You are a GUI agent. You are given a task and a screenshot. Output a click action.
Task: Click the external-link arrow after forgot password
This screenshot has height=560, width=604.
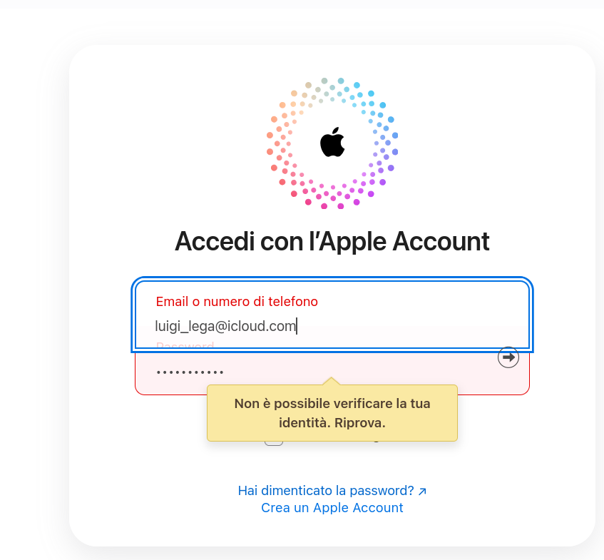422,492
